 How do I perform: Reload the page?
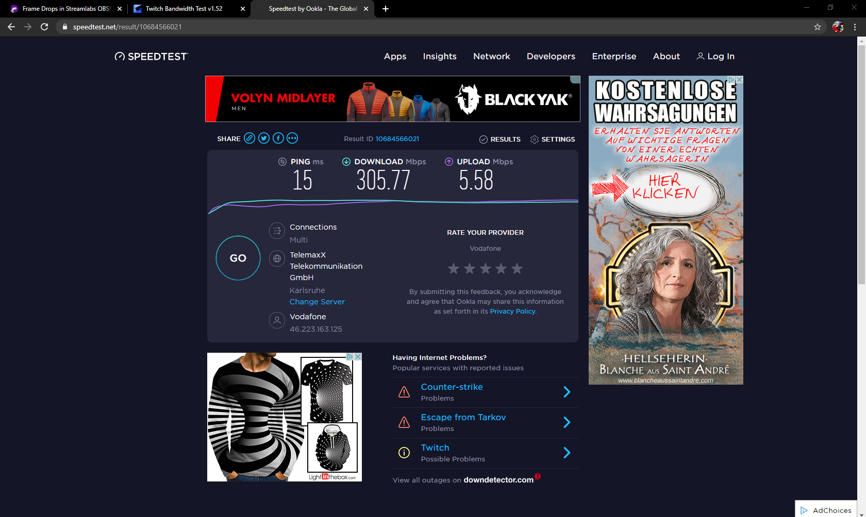pos(44,27)
